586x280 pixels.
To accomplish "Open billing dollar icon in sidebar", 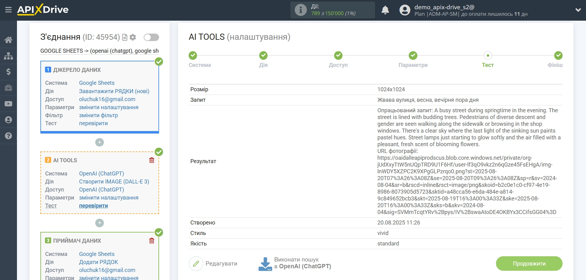I will [x=8, y=72].
